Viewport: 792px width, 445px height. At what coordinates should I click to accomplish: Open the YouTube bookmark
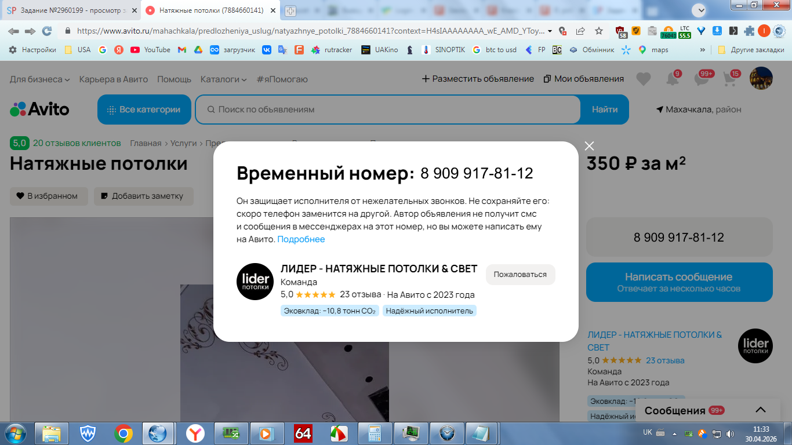click(151, 50)
